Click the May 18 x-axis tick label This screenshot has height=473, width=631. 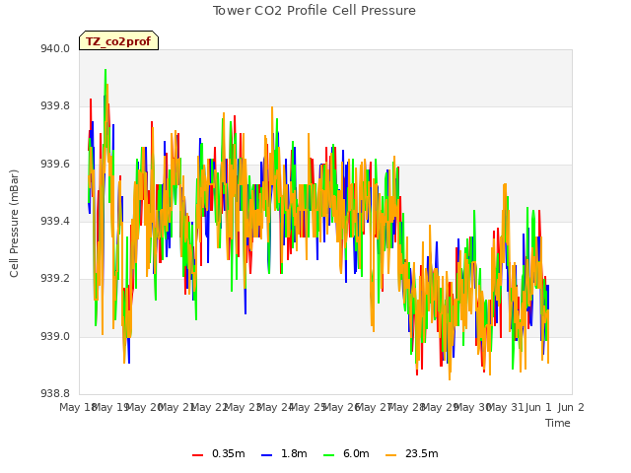[78, 407]
